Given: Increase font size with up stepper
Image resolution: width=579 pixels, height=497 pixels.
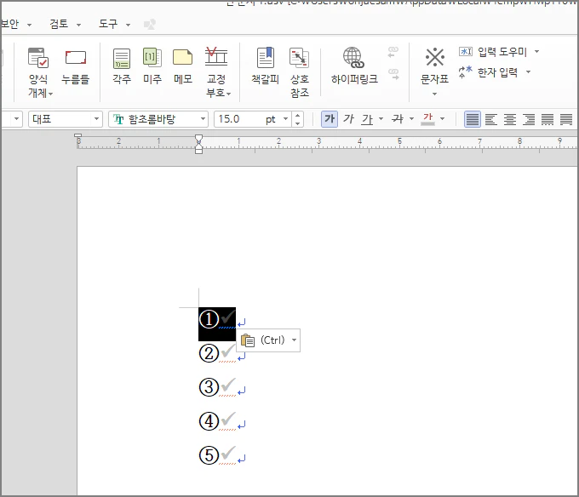Looking at the screenshot, I should 298,115.
